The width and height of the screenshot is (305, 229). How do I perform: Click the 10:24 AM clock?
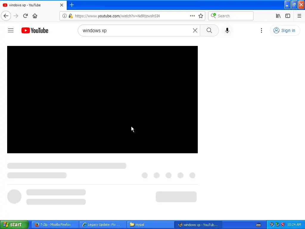click(x=294, y=225)
